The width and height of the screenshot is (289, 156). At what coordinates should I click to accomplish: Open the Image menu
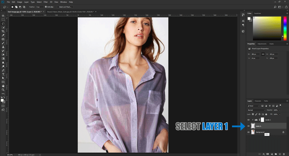[20, 2]
